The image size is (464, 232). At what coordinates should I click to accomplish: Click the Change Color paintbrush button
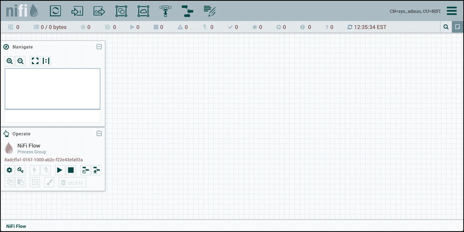[x=49, y=182]
